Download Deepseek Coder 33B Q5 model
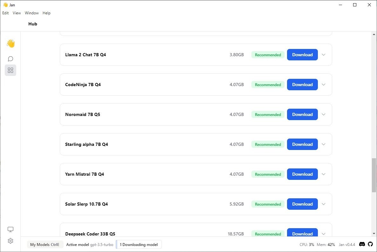This screenshot has width=377, height=252. click(x=302, y=233)
